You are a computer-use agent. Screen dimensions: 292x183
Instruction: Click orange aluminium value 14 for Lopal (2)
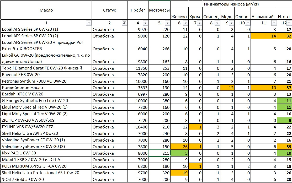click(x=264, y=36)
